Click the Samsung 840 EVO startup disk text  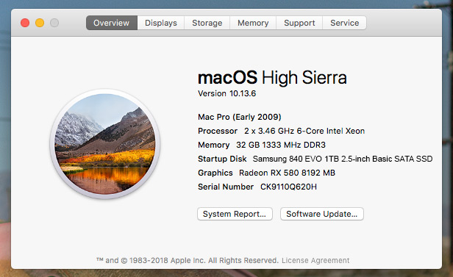coord(343,159)
